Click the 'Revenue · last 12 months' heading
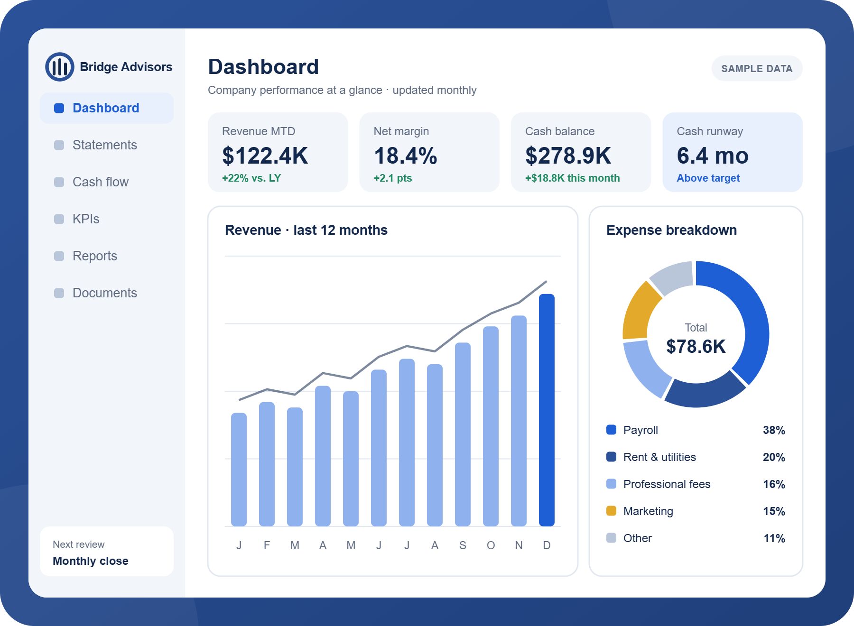 (306, 230)
